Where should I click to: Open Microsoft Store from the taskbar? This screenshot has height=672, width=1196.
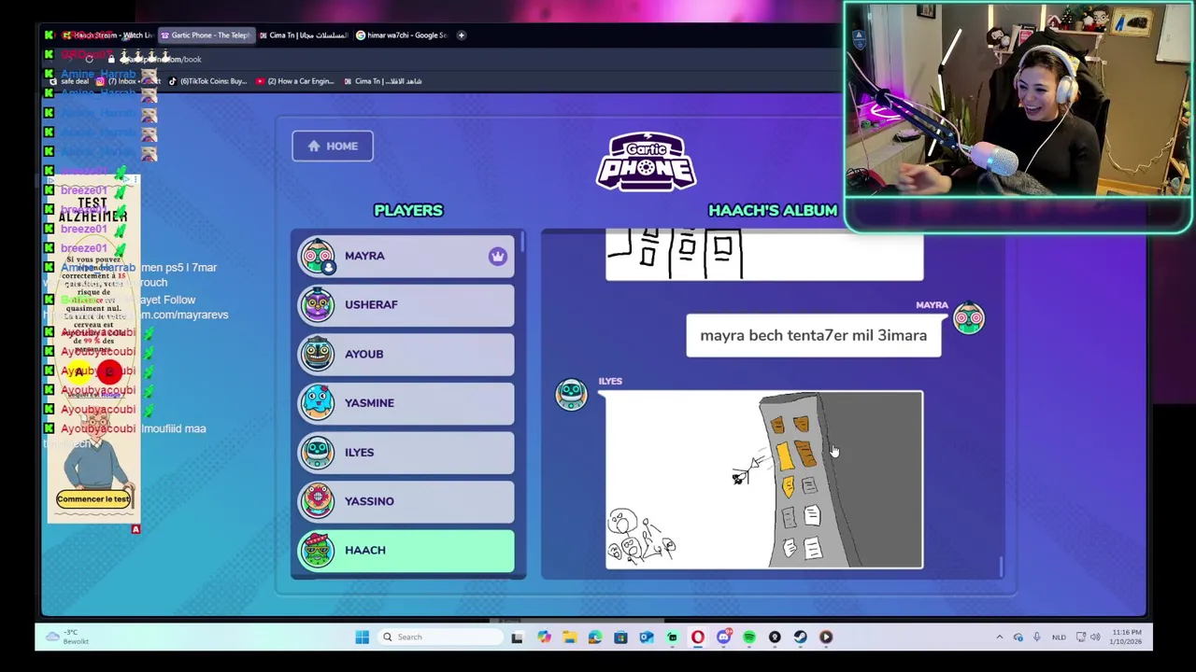[620, 637]
